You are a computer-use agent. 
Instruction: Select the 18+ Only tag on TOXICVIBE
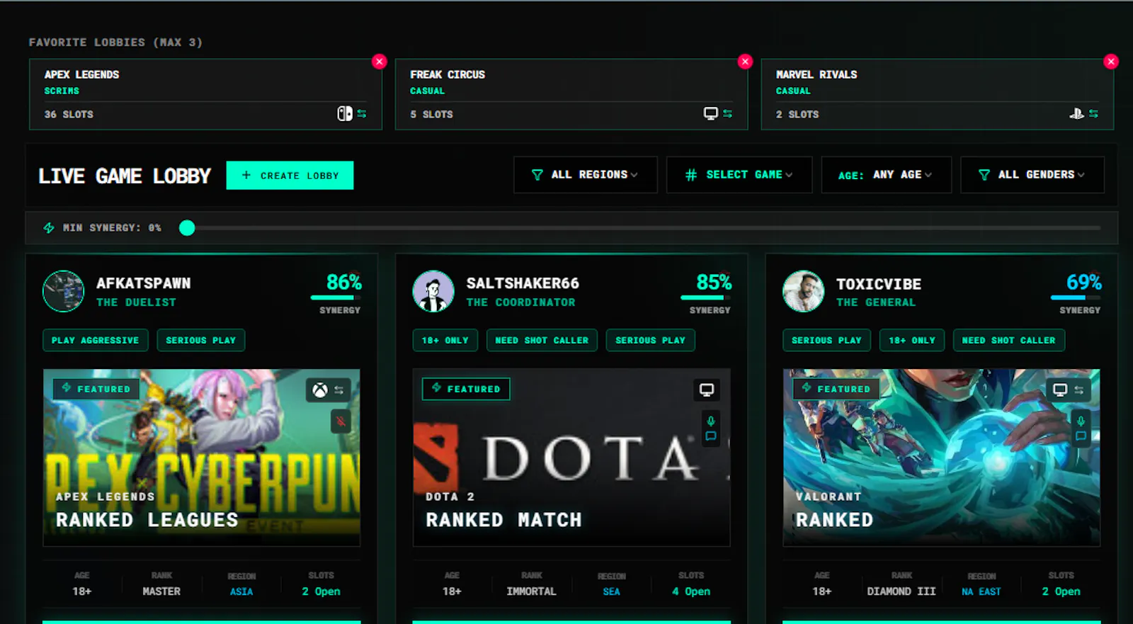click(912, 341)
